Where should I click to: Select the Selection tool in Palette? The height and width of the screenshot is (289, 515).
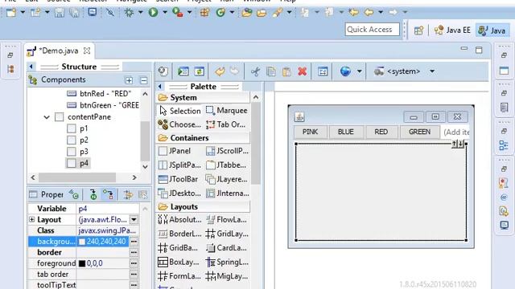180,111
